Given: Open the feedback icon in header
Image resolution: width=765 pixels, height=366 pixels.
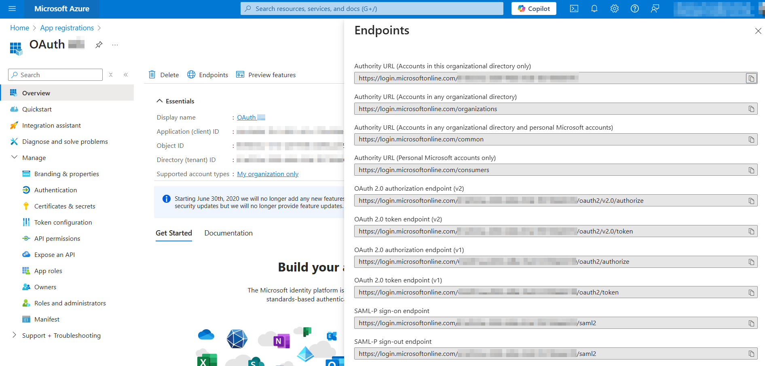Looking at the screenshot, I should tap(655, 8).
